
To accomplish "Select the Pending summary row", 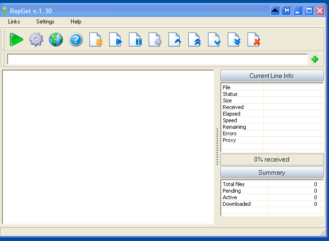I will coord(271,191).
